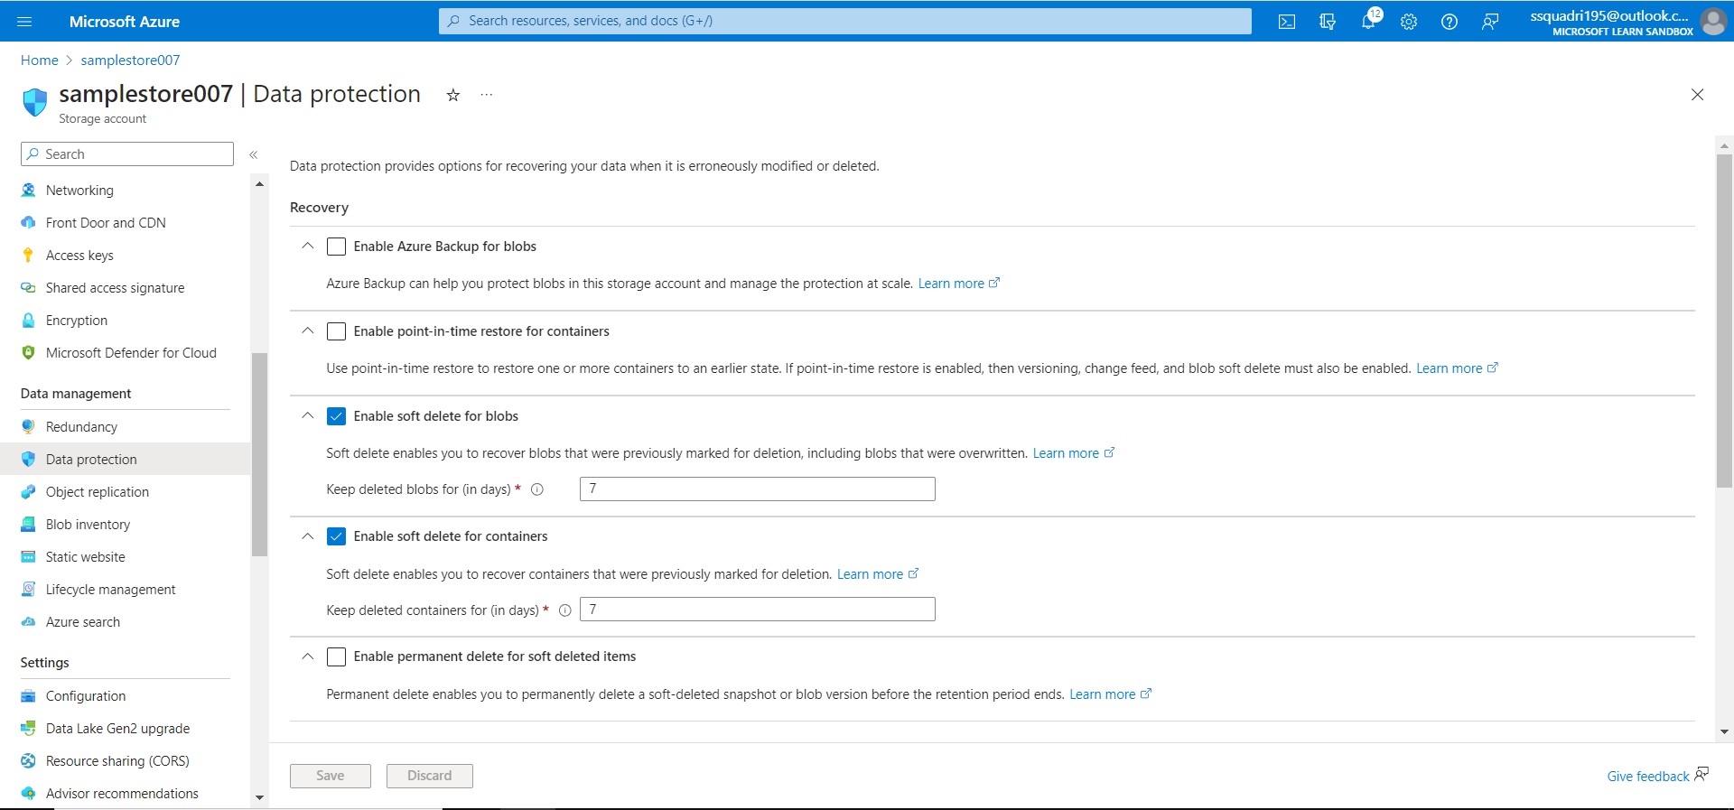The image size is (1734, 810).
Task: Uncheck Enable soft delete for containers
Action: [x=336, y=536]
